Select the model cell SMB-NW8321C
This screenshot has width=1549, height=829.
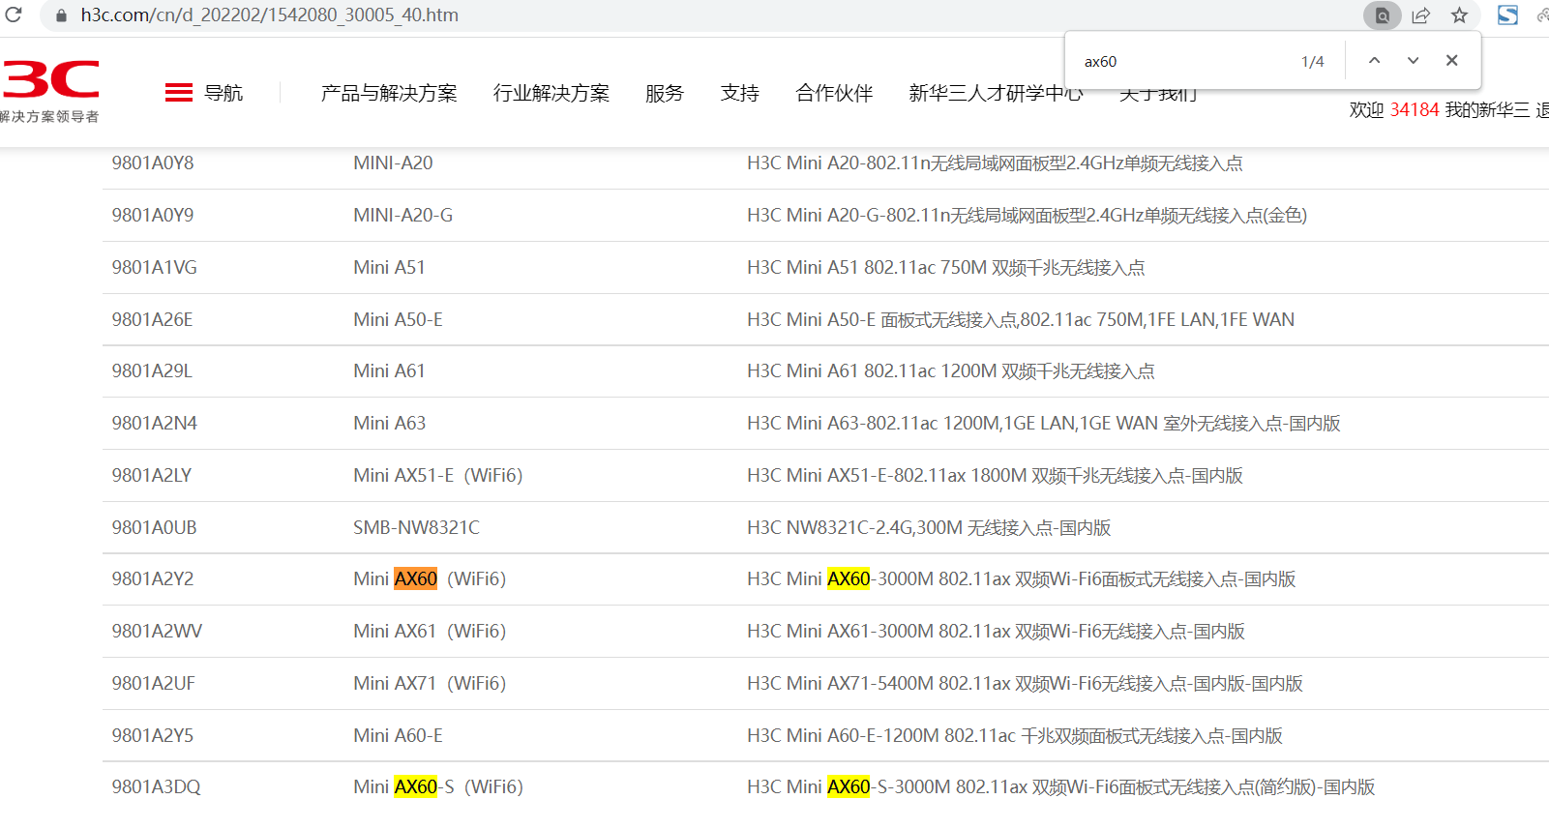tap(416, 528)
